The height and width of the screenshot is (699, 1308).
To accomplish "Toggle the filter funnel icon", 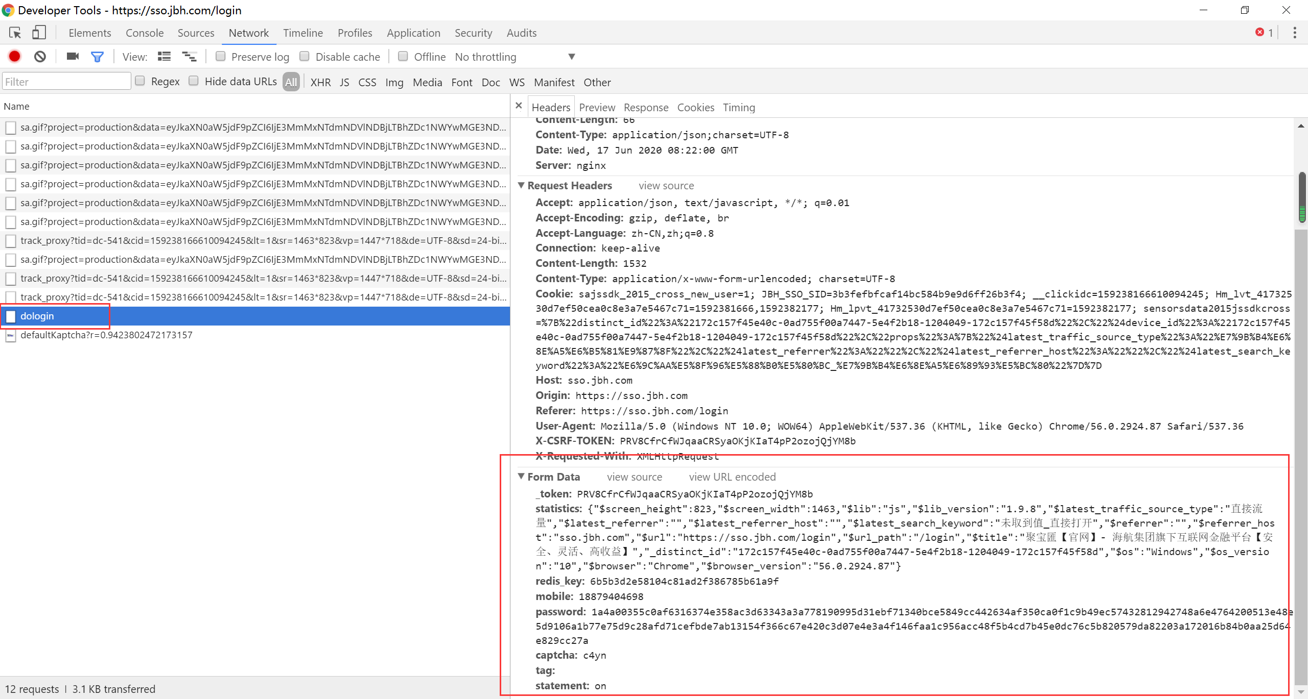I will pyautogui.click(x=97, y=57).
